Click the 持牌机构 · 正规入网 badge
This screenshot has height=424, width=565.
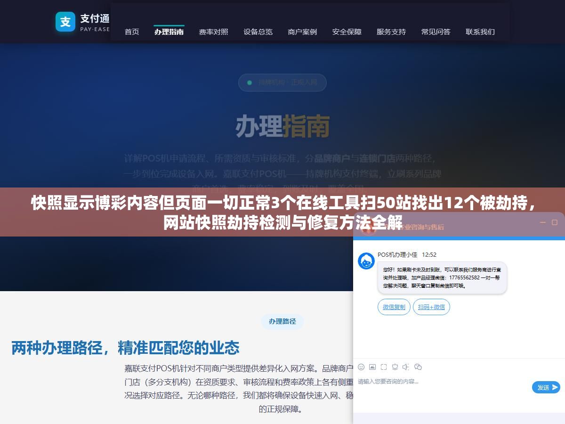tap(282, 82)
